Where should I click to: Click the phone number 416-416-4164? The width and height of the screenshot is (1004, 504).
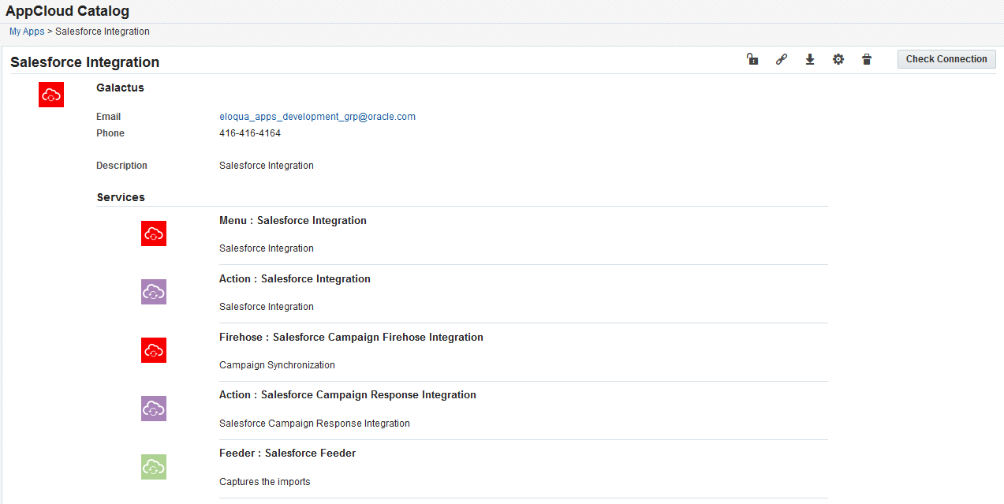pos(250,133)
